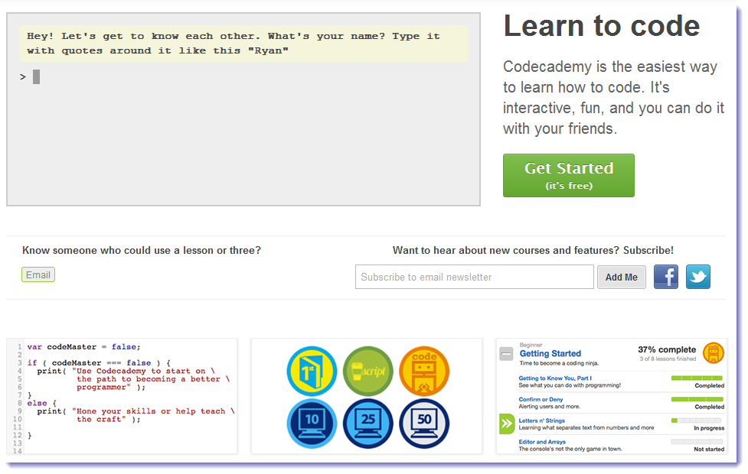Screen dimensions: 748x474
Task: Click the Editor and Arrays progress bar
Action: (697, 442)
